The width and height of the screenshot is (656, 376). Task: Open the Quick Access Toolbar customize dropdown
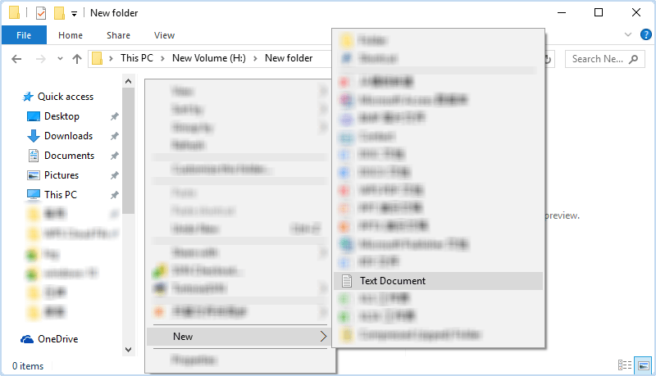click(75, 13)
